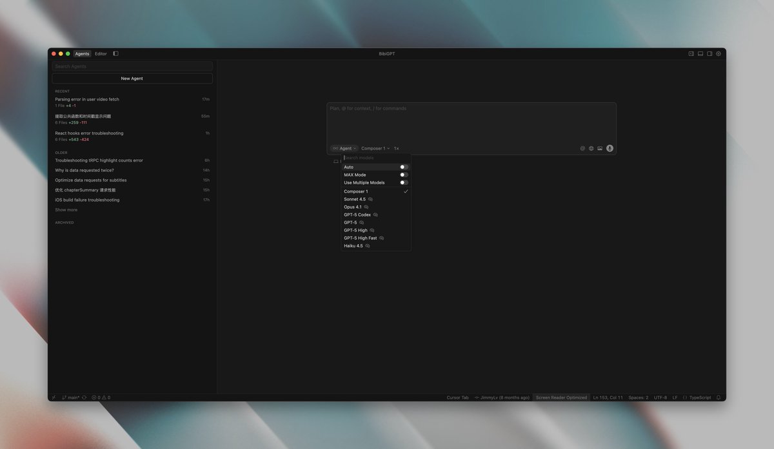The height and width of the screenshot is (449, 774).
Task: Click the errors and warnings counter
Action: point(101,397)
